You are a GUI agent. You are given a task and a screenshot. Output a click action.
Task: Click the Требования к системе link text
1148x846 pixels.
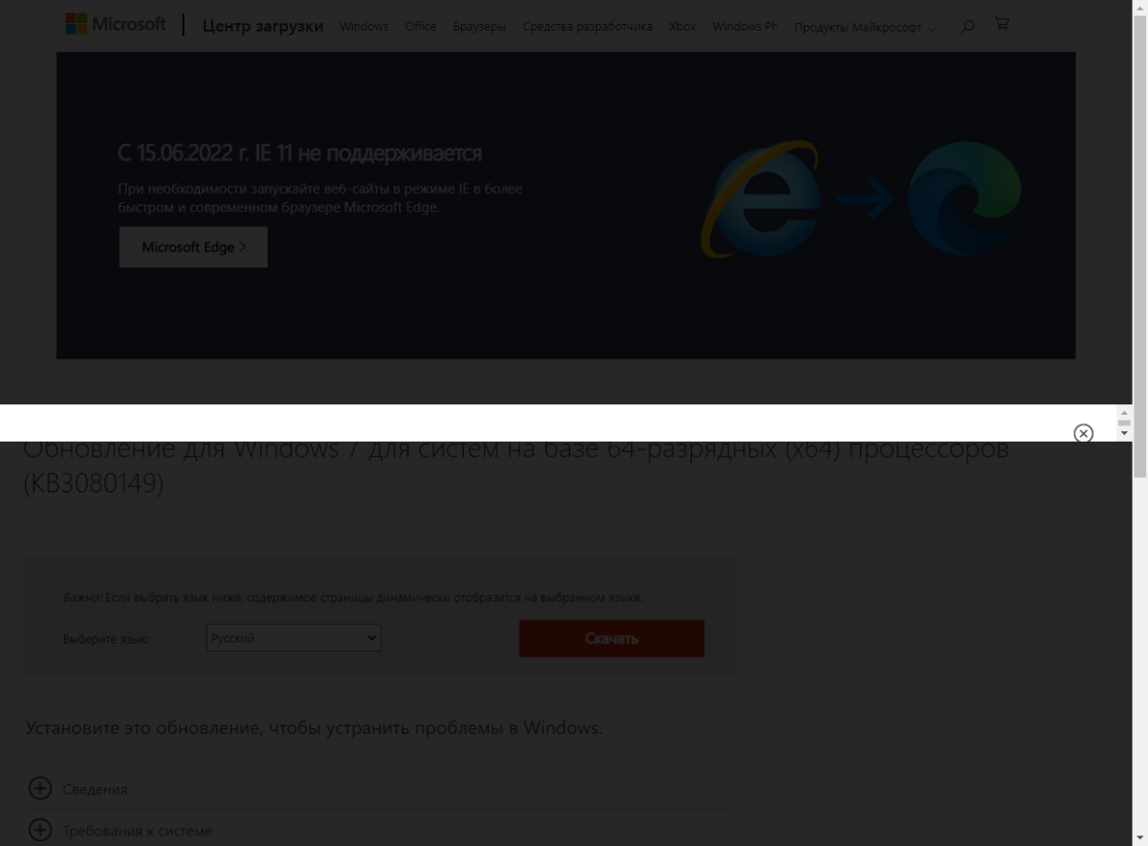pyautogui.click(x=137, y=831)
